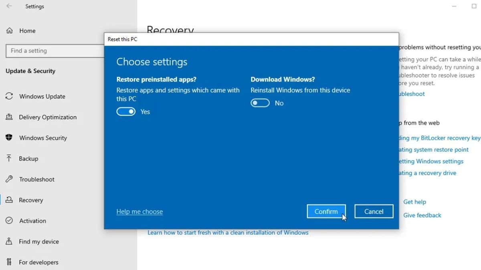The width and height of the screenshot is (481, 270).
Task: Click the Activation checkmark icon
Action: tap(8, 221)
